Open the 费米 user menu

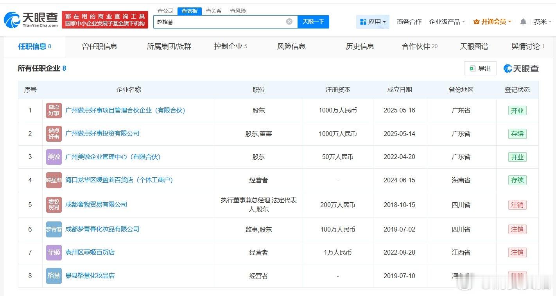(x=543, y=22)
